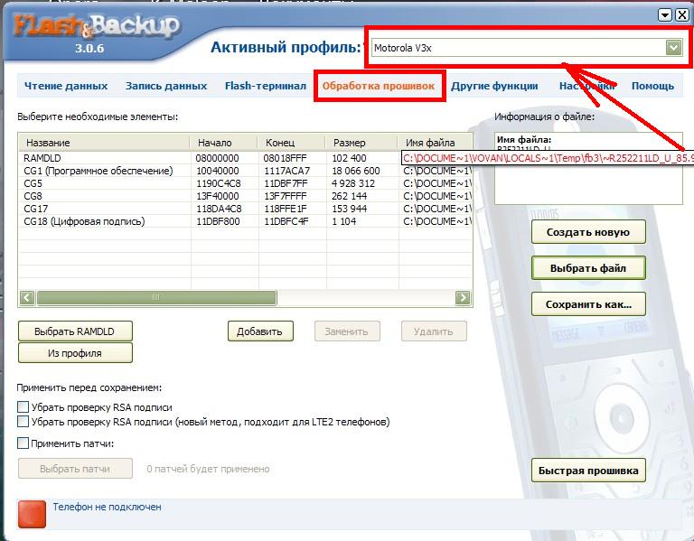Click the Удалить button
Image resolution: width=694 pixels, height=541 pixels.
(x=434, y=331)
